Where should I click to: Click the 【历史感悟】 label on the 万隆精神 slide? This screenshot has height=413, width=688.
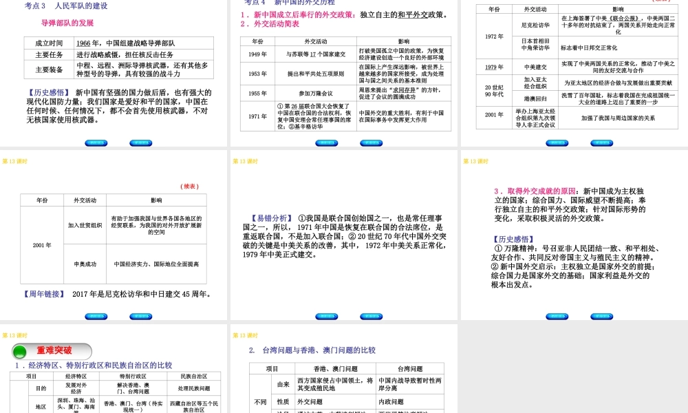tap(513, 240)
